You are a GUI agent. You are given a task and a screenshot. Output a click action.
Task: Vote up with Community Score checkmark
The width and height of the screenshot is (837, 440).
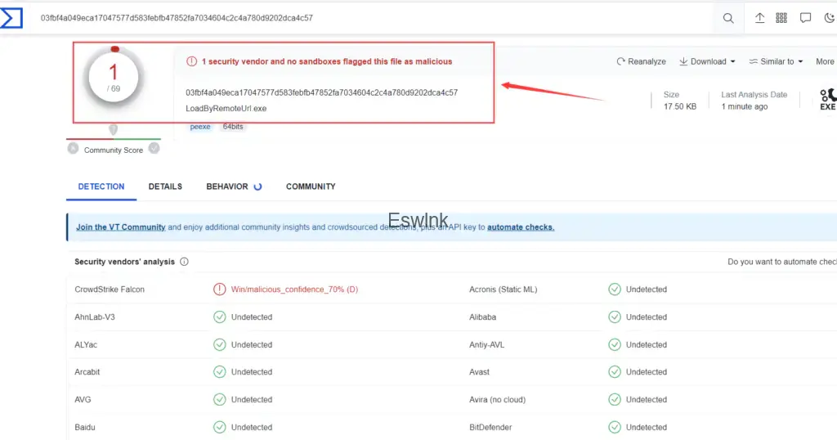click(154, 148)
